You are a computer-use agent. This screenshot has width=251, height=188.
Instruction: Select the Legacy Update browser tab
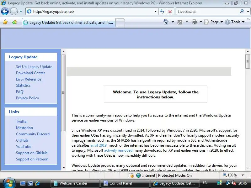click(69, 23)
